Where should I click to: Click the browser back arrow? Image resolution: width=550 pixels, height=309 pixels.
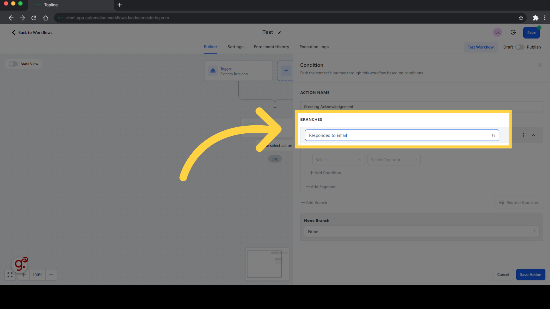coord(11,18)
